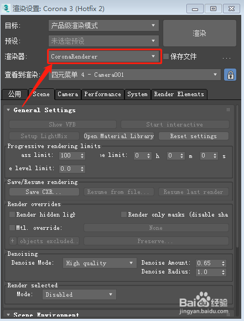Click the Resume from file button
Image resolution: width=244 pixels, height=321 pixels.
[119, 192]
